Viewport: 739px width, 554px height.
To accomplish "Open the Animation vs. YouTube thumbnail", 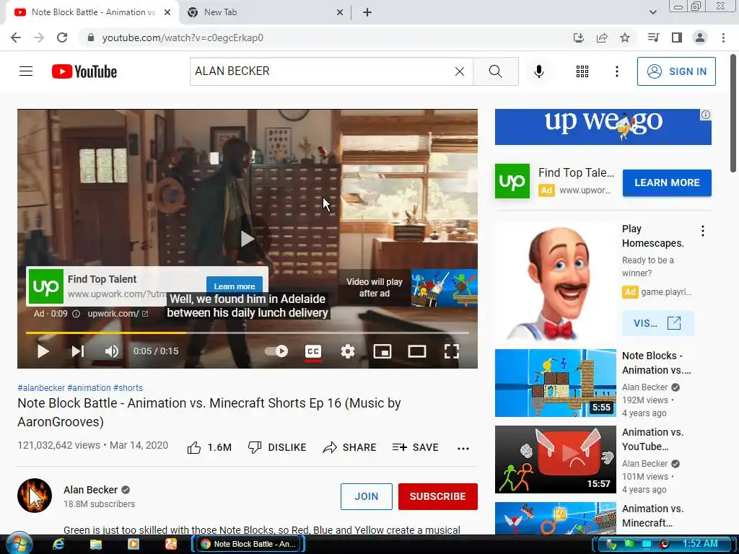I will (555, 460).
